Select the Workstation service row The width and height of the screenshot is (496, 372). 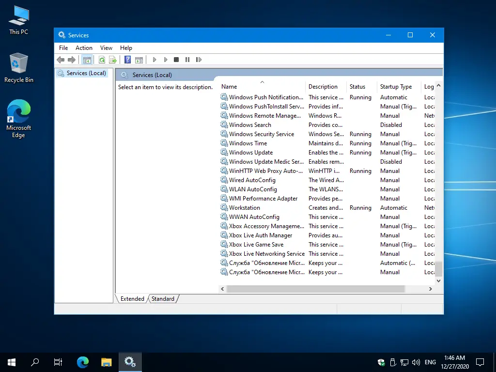coord(245,207)
